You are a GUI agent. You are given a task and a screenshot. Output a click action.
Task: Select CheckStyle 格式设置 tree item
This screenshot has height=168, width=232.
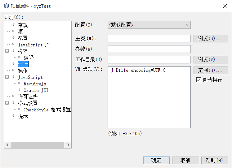(47, 110)
